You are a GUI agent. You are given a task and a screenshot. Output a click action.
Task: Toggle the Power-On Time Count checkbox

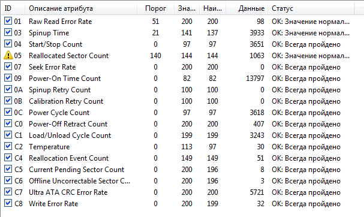pos(8,78)
